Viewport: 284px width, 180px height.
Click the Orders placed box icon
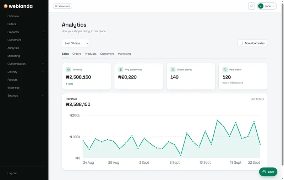coord(173,70)
